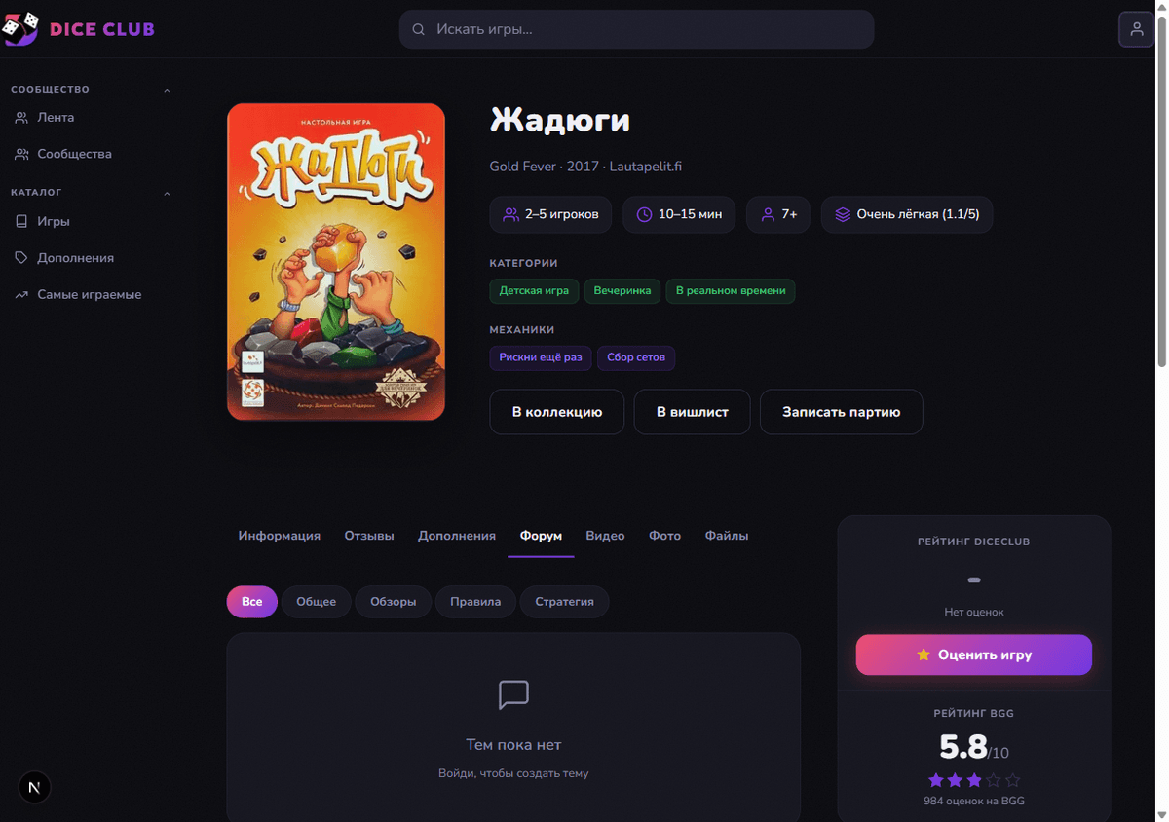Focus the Искать игры search field
The height and width of the screenshot is (822, 1169).
coord(636,29)
